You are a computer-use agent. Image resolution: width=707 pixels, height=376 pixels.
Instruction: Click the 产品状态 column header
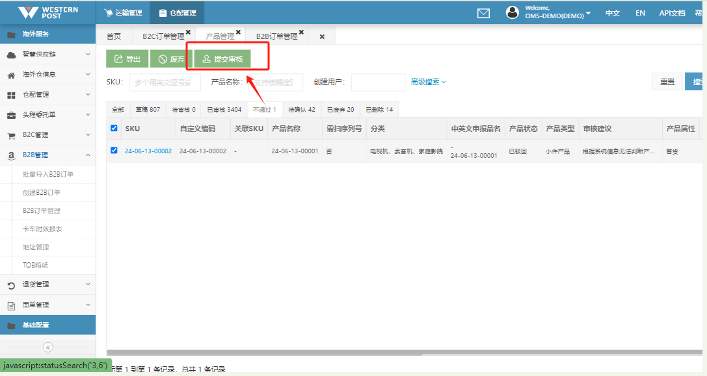(523, 129)
